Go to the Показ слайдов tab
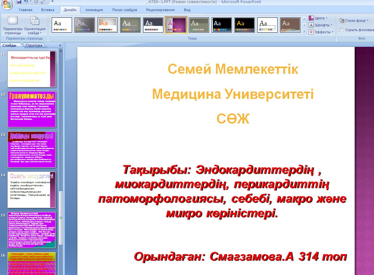Image resolution: width=374 pixels, height=275 pixels. 124,10
